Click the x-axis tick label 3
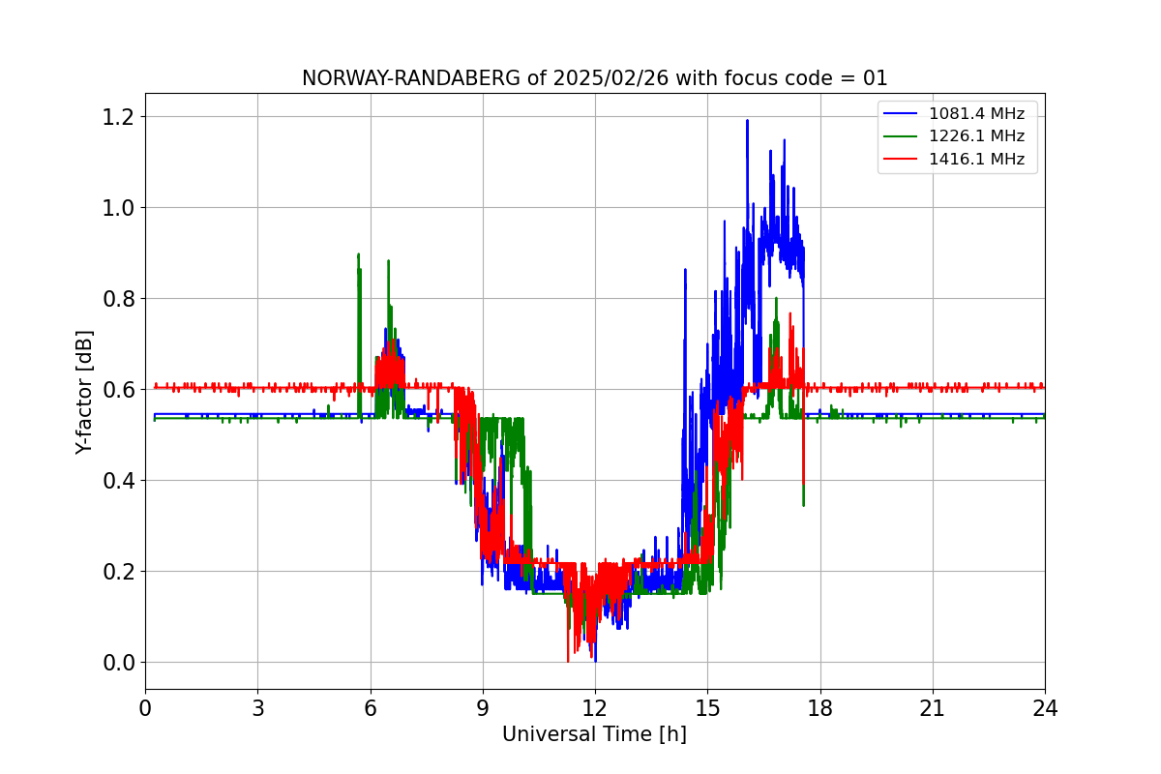1161x774 pixels. pyautogui.click(x=257, y=708)
